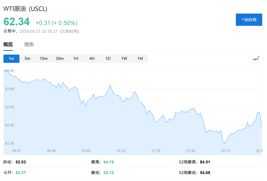The height and width of the screenshot is (181, 267).
Task: Open the line chart type icon
Action: click(256, 59)
